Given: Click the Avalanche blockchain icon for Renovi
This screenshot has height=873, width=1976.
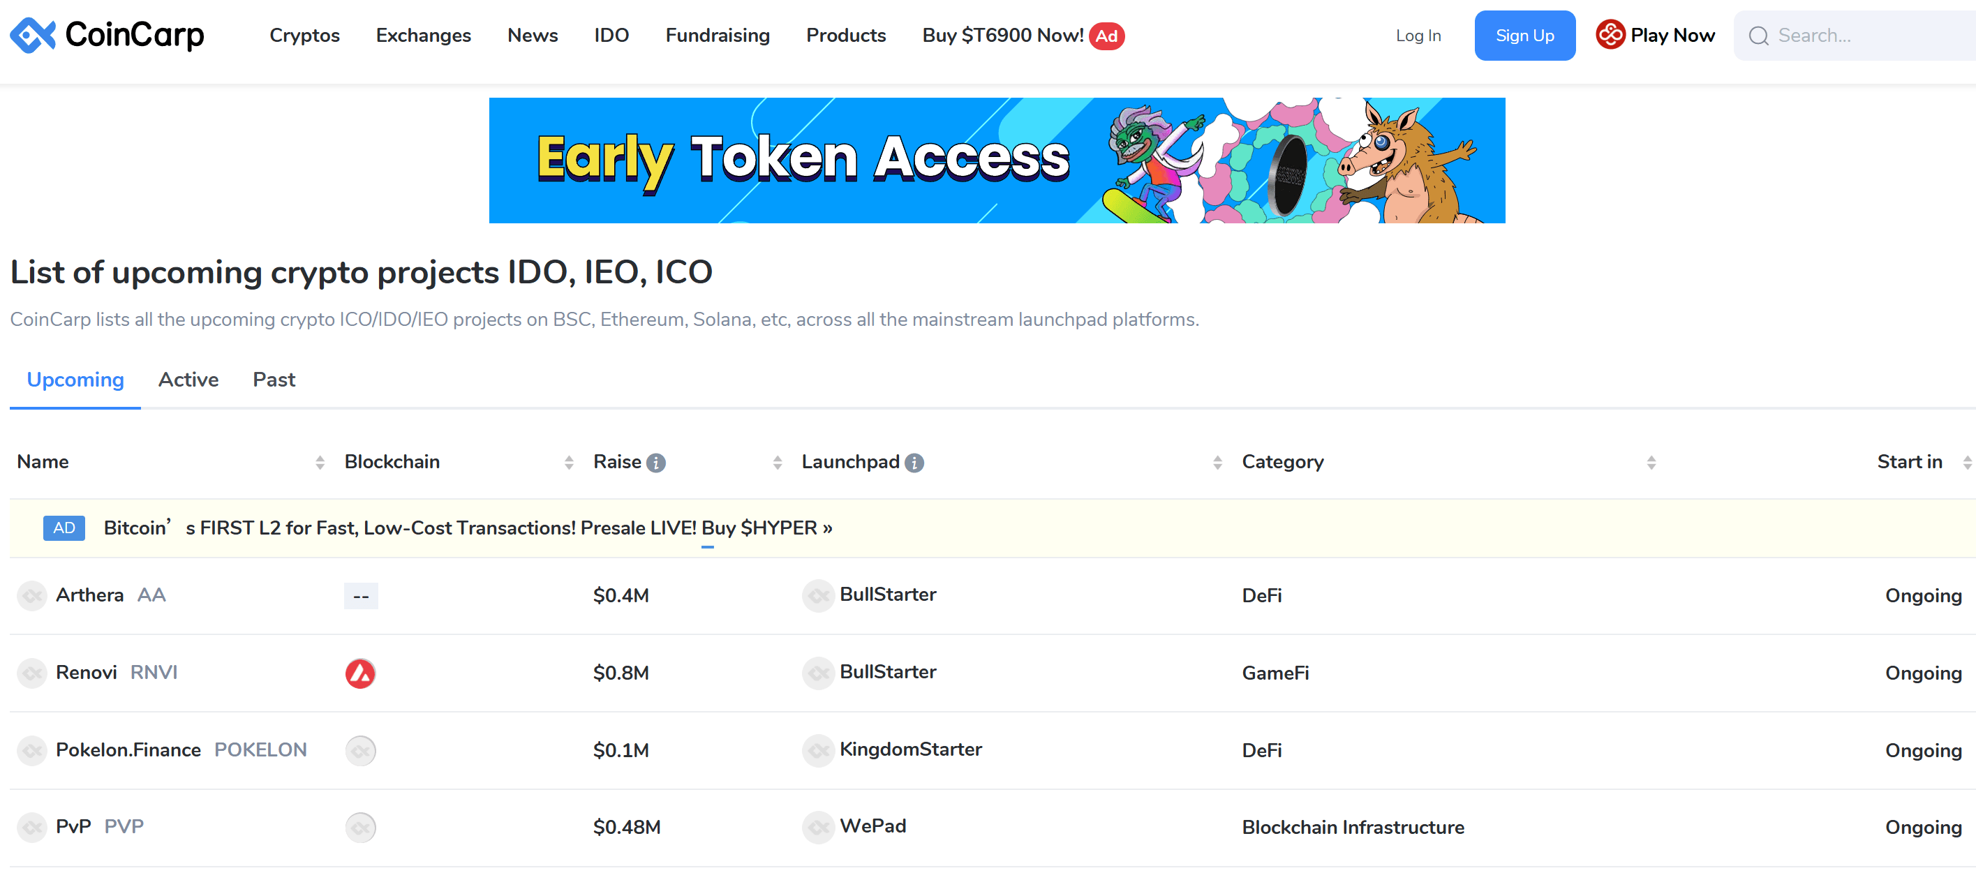Looking at the screenshot, I should pyautogui.click(x=361, y=673).
